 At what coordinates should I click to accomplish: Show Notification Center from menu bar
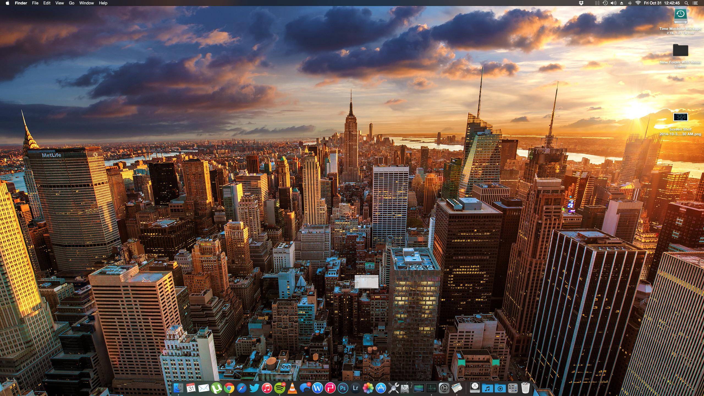click(x=695, y=3)
